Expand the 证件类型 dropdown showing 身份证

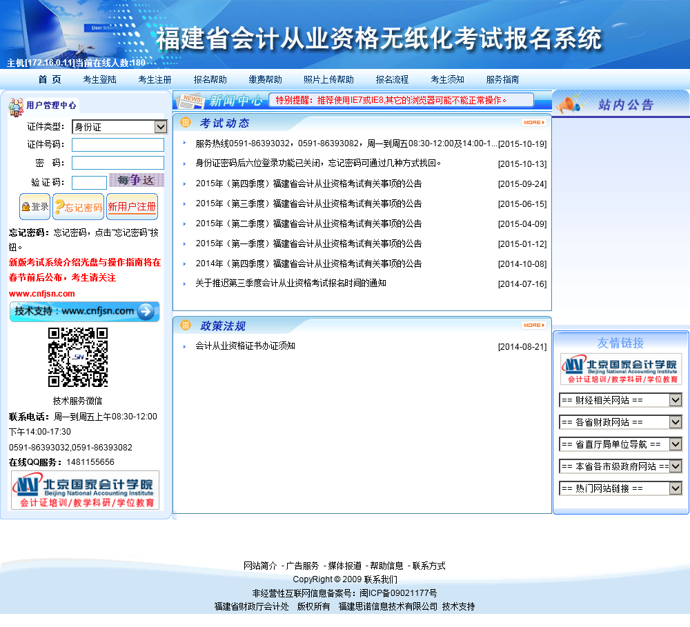119,127
